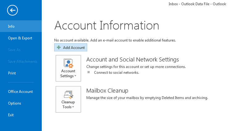235x131 pixels.
Task: Click the green plus icon on Add Account
Action: (x=59, y=47)
